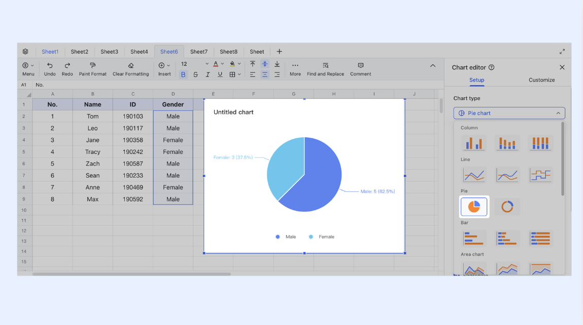Screen dimensions: 583x325
Task: Add a new sheet with plus icon
Action: [279, 52]
